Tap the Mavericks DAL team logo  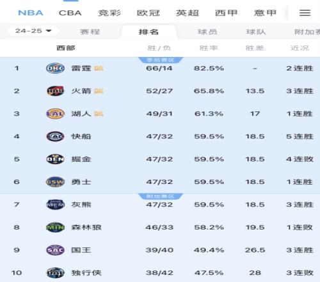(55, 273)
